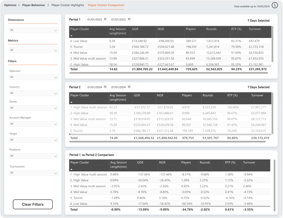The height and width of the screenshot is (218, 283).
Task: Open calendar picker for Period 1 end date
Action: tap(129, 19)
